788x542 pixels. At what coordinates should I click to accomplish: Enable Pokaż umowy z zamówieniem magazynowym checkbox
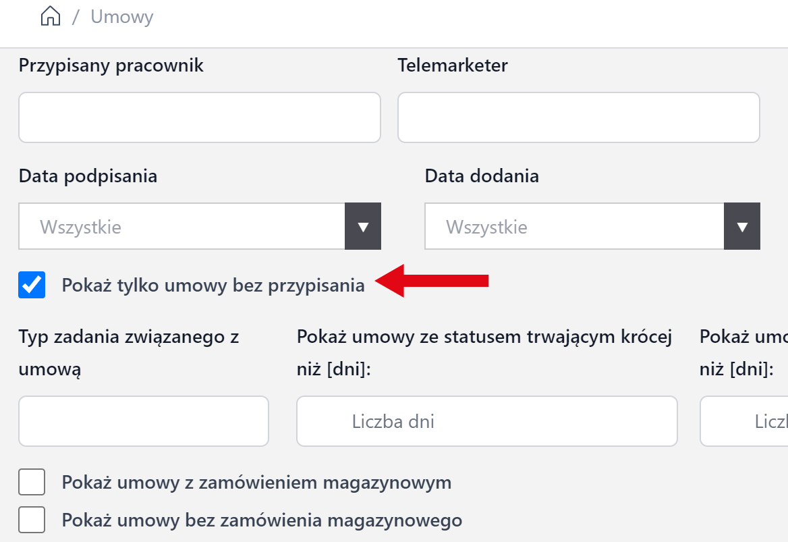[x=32, y=483]
